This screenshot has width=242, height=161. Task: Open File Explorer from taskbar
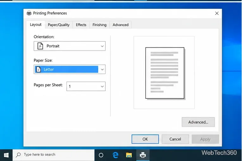[129, 155]
